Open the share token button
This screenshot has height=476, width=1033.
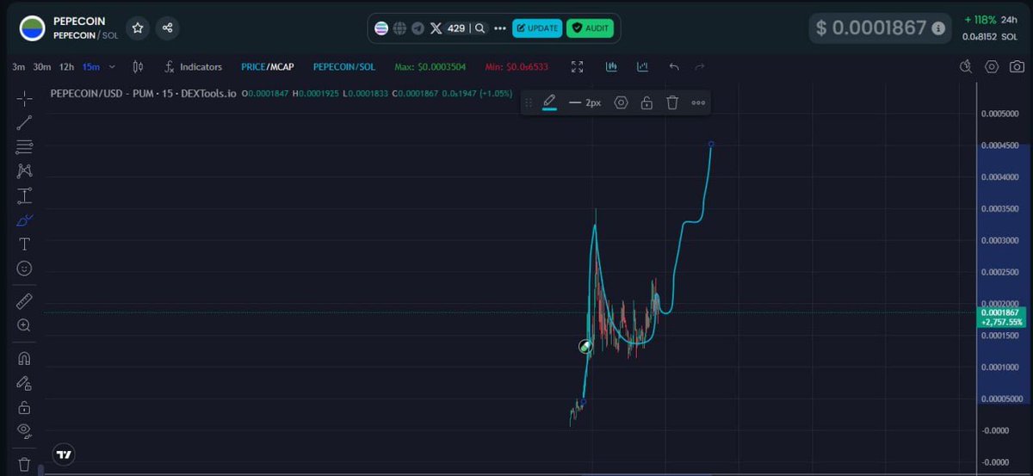click(167, 28)
